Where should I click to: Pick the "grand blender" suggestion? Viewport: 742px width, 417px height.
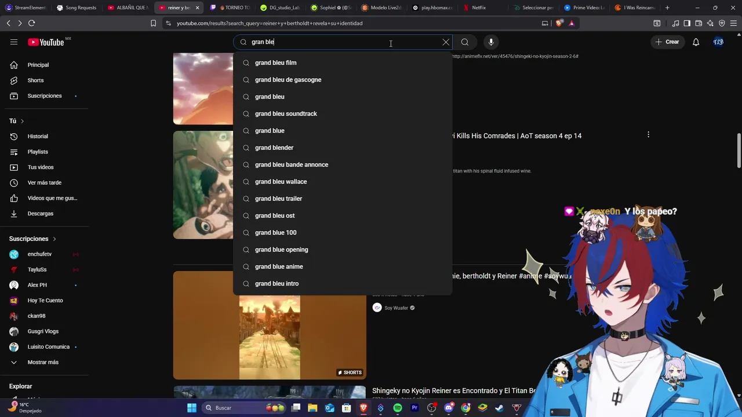point(343,148)
